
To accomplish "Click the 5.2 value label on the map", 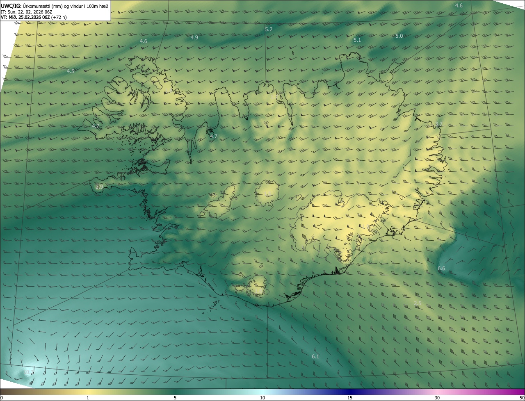I will pos(269,30).
